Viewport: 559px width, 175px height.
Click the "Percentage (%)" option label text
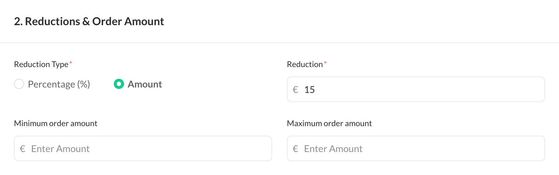point(59,84)
